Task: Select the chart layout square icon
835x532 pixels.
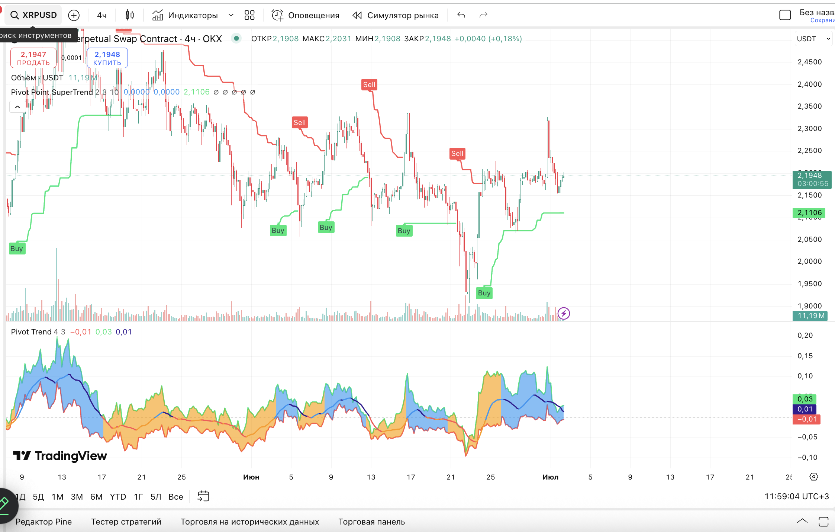Action: click(x=785, y=15)
